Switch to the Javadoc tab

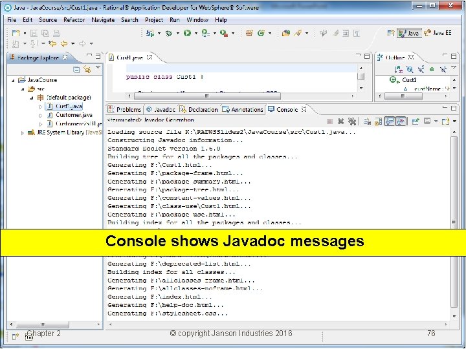tap(161, 109)
